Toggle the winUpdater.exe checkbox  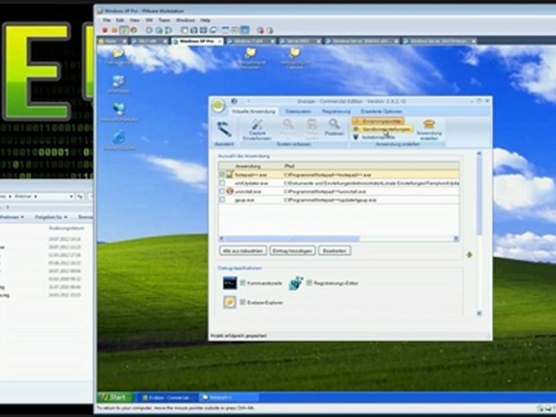222,183
